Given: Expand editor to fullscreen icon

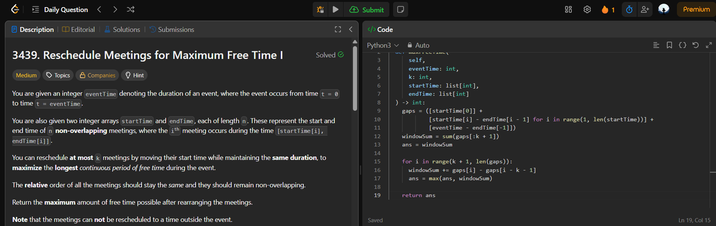Looking at the screenshot, I should tap(708, 45).
